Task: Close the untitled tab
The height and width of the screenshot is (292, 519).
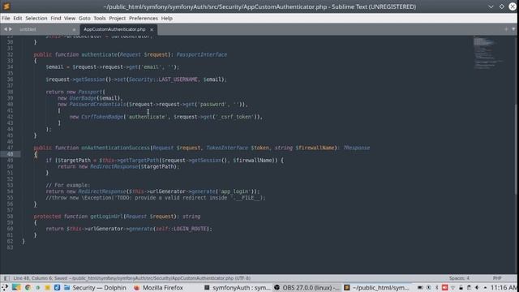Action: tap(74, 29)
